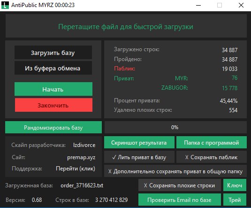Stop the run with Закончить button

pos(53,105)
